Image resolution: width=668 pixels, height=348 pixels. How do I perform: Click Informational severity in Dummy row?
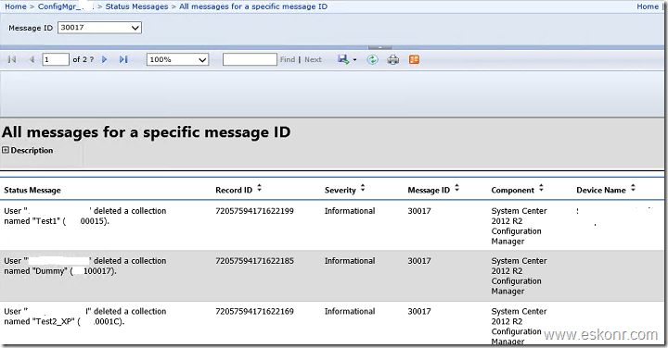coord(350,261)
